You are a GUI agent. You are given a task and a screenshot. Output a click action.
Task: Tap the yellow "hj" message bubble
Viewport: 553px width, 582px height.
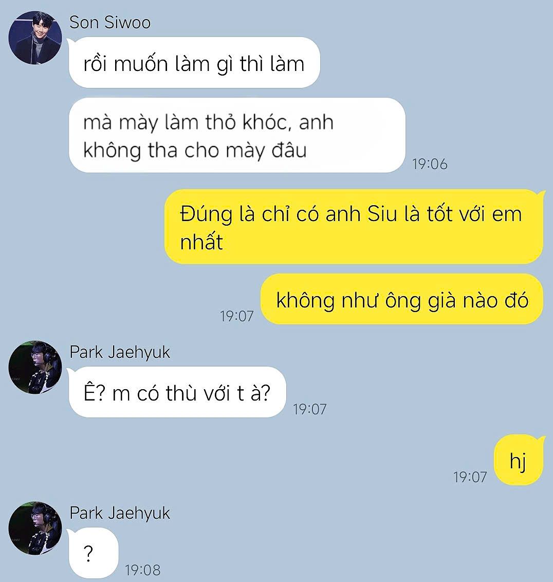click(519, 460)
